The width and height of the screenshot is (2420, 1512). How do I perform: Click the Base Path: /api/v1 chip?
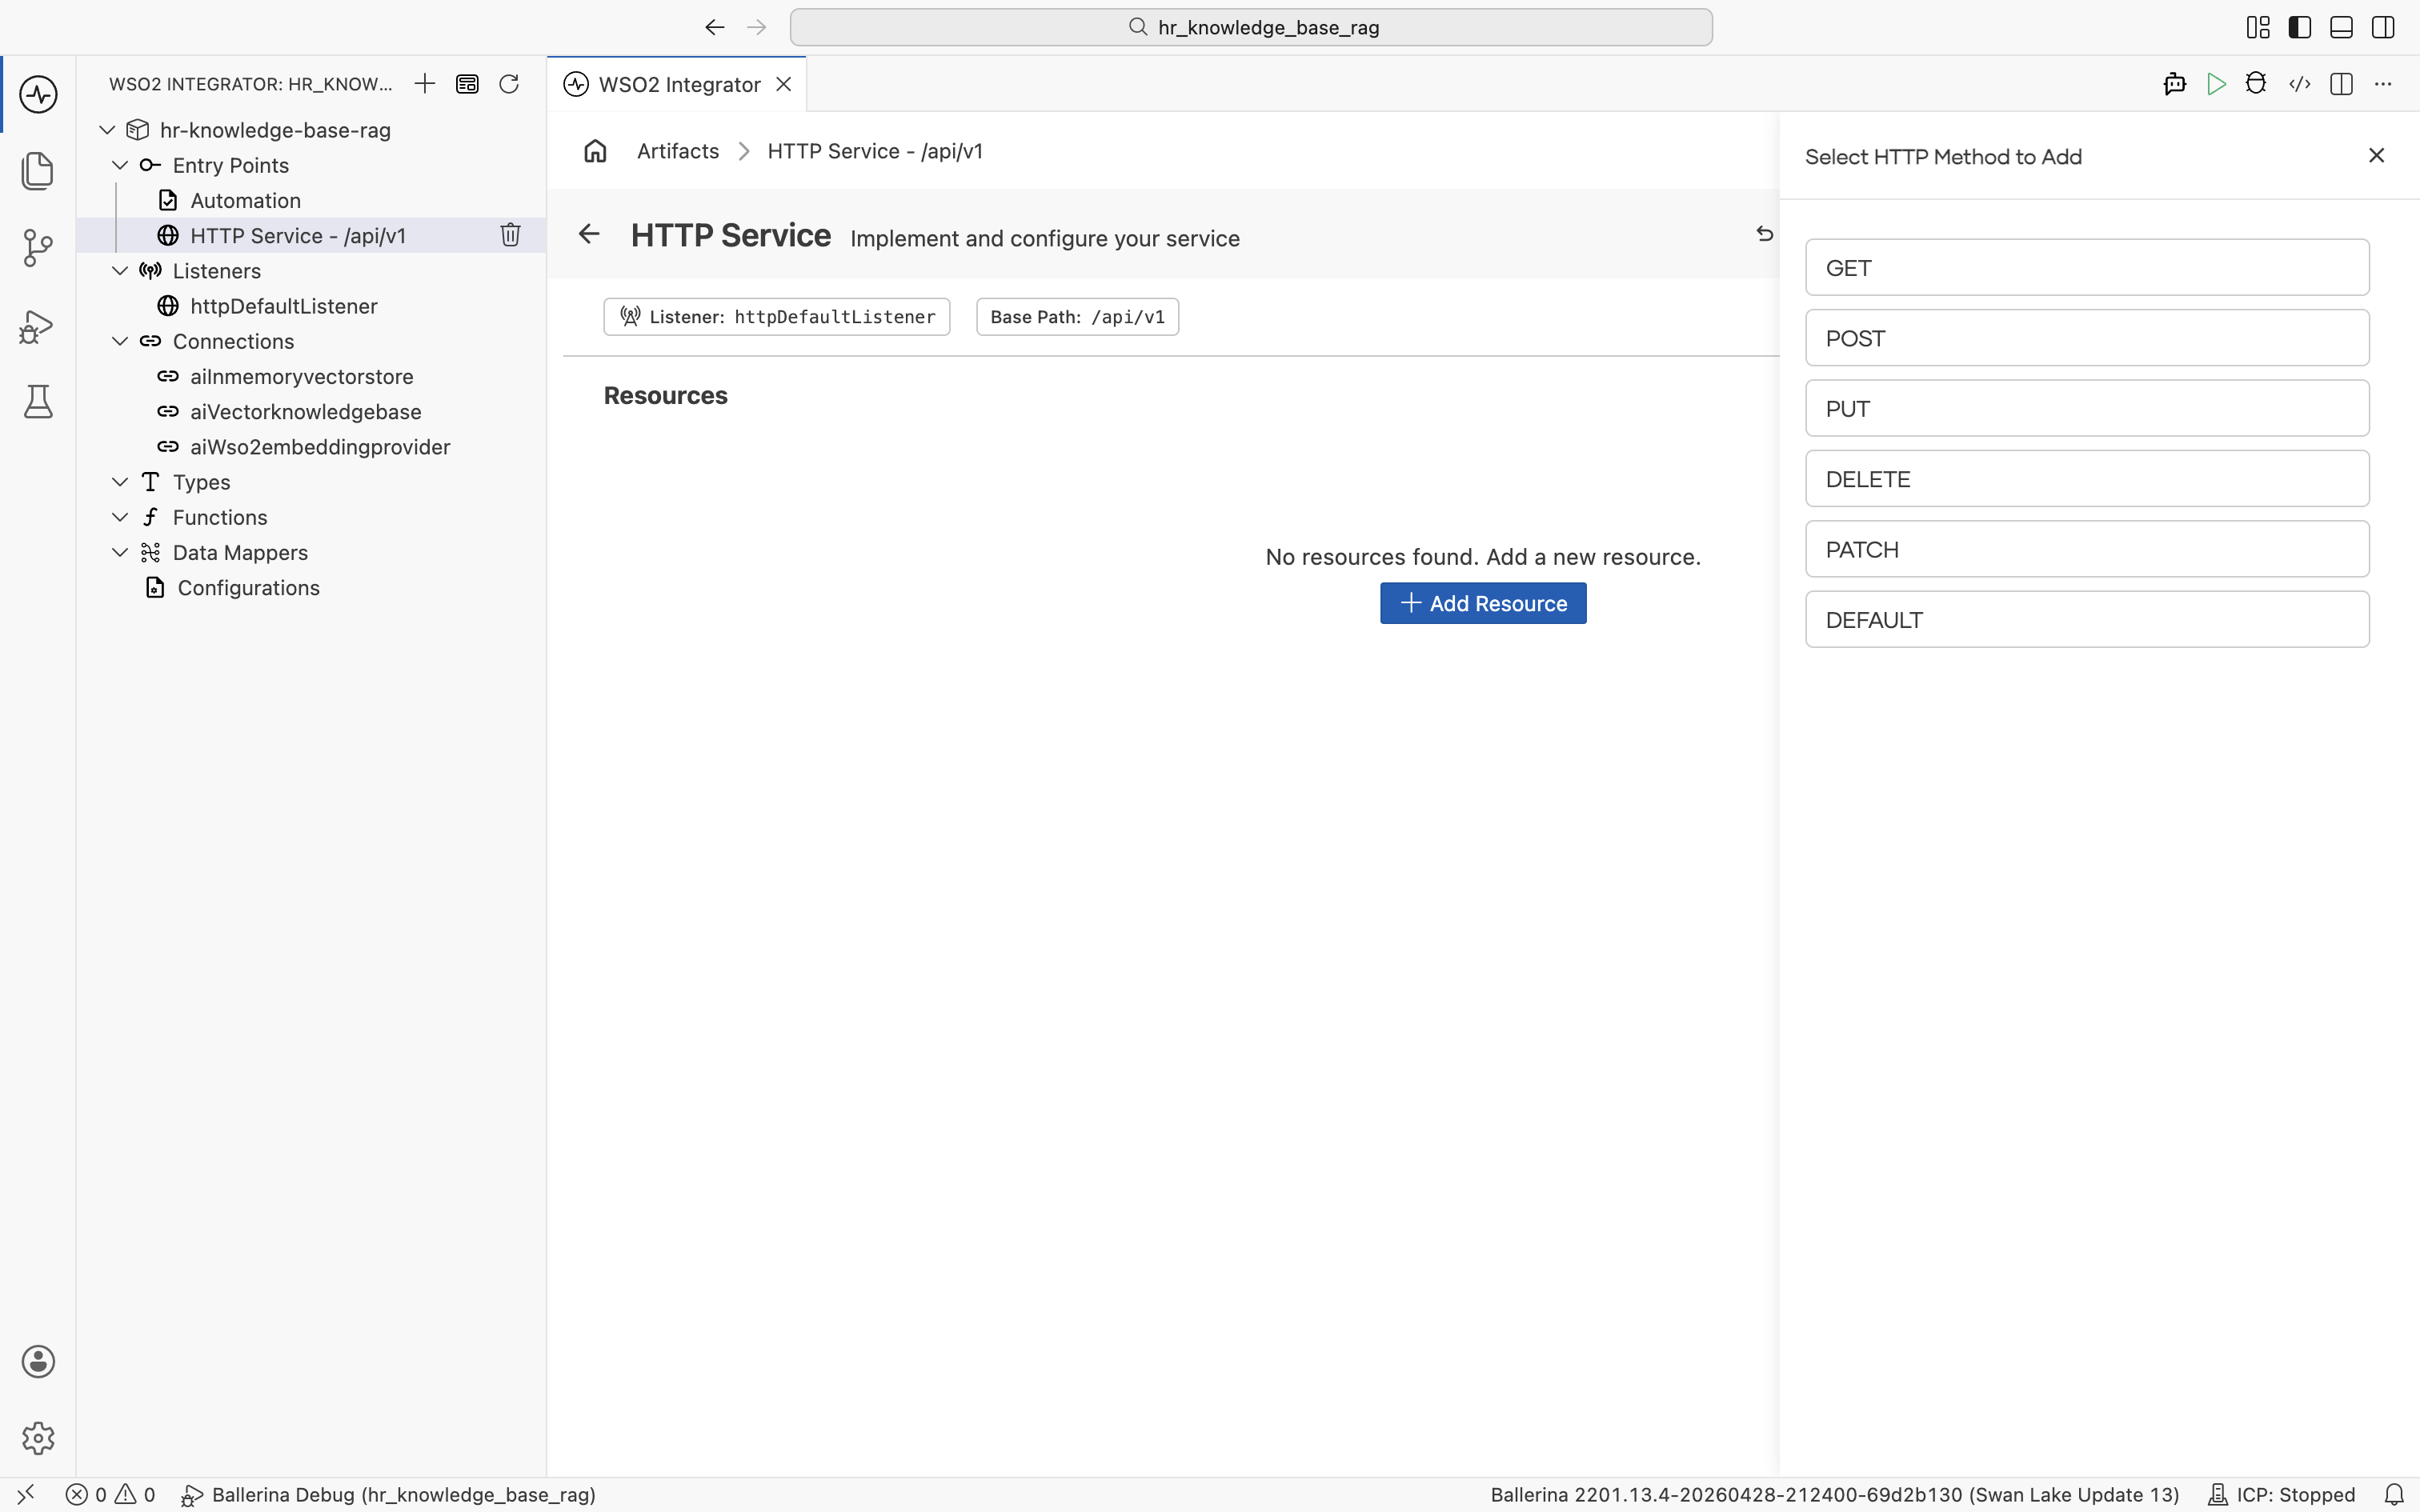pyautogui.click(x=1077, y=317)
